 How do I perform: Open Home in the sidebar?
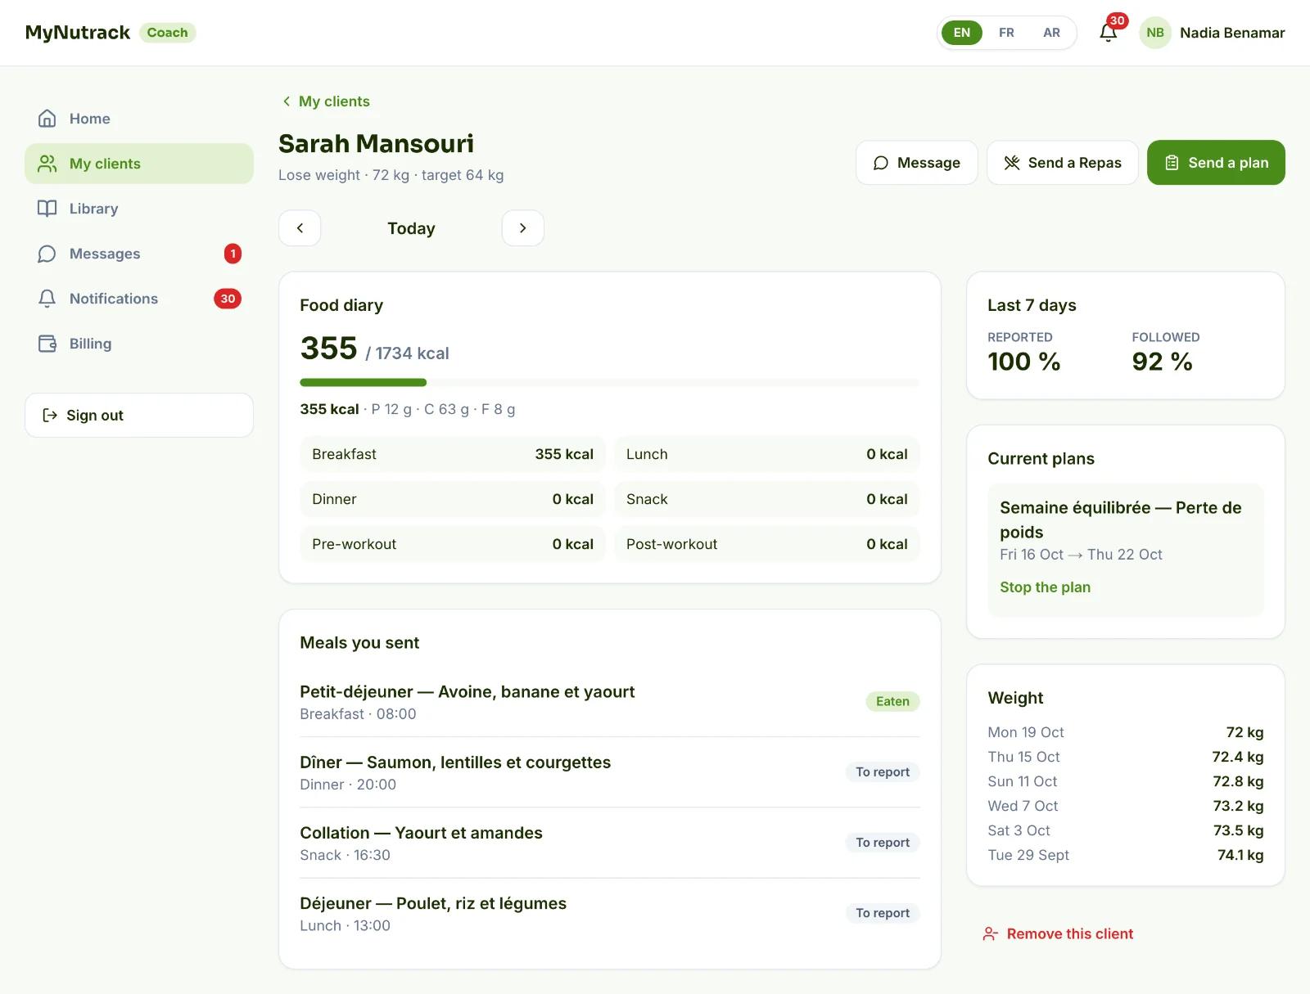(x=139, y=119)
